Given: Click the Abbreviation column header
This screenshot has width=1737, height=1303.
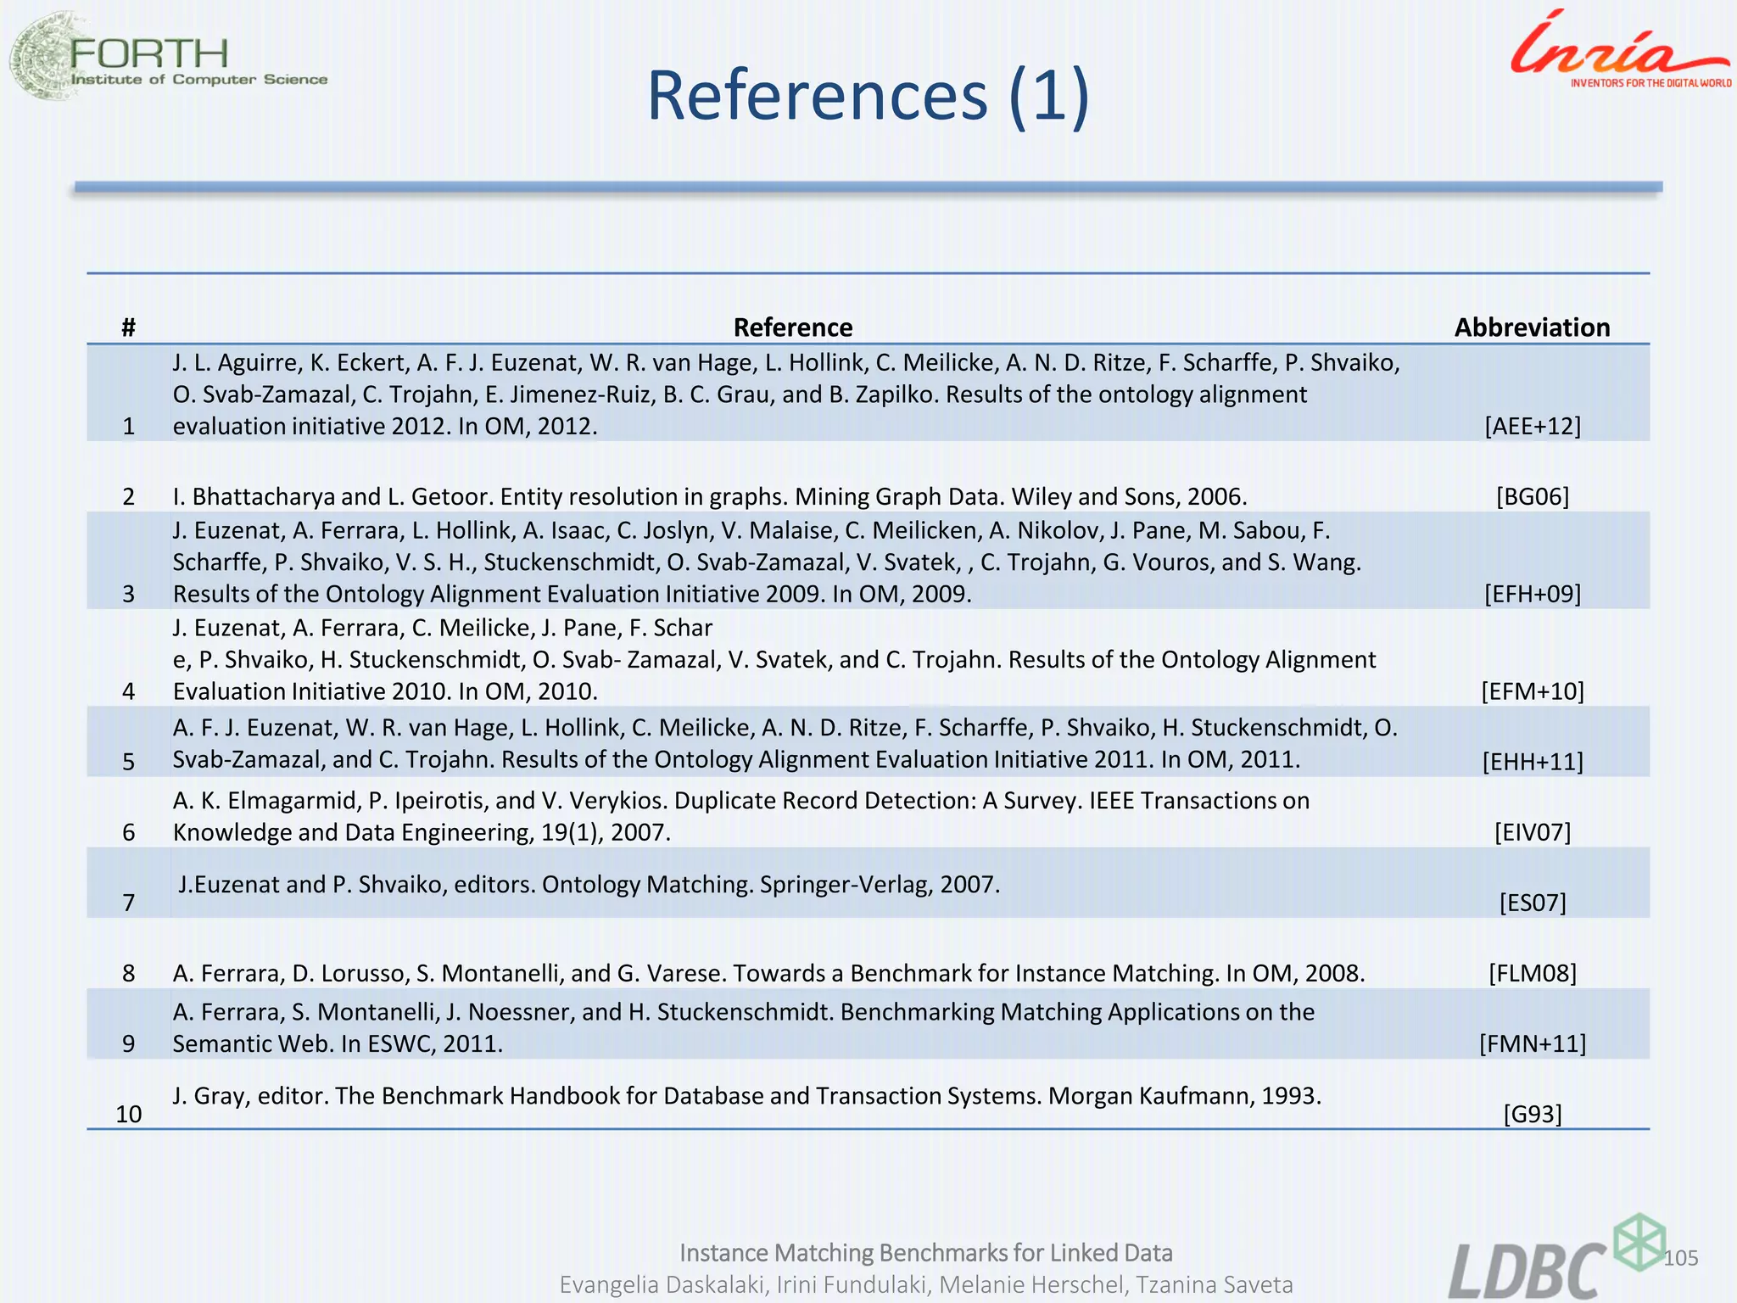Looking at the screenshot, I should [1532, 327].
